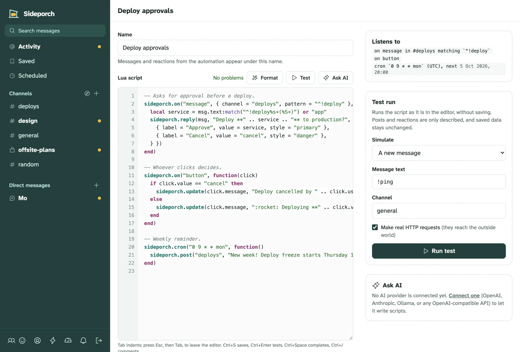The width and height of the screenshot is (520, 352).
Task: Click the 'else' keyword on line 14
Action: click(156, 199)
